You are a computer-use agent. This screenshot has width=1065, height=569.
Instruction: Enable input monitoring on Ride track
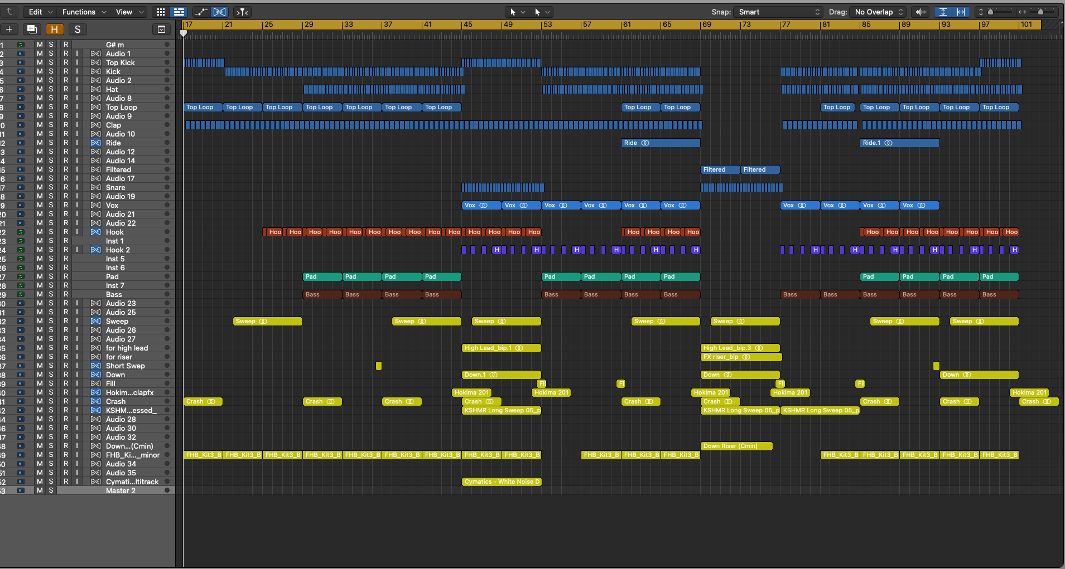coord(77,143)
